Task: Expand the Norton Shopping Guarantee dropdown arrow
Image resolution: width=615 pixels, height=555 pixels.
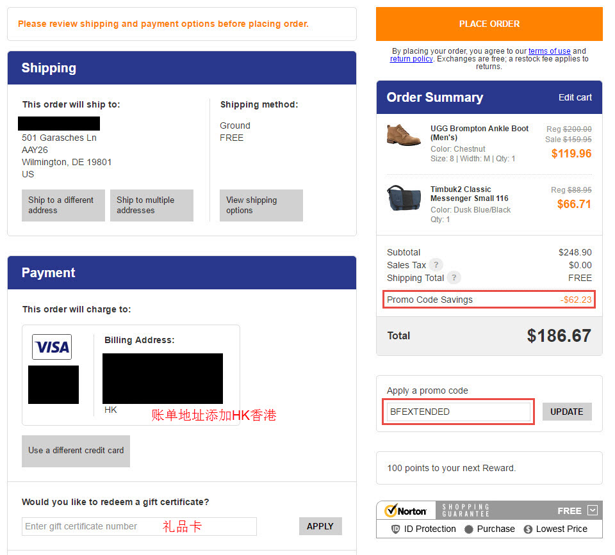Action: coord(592,510)
